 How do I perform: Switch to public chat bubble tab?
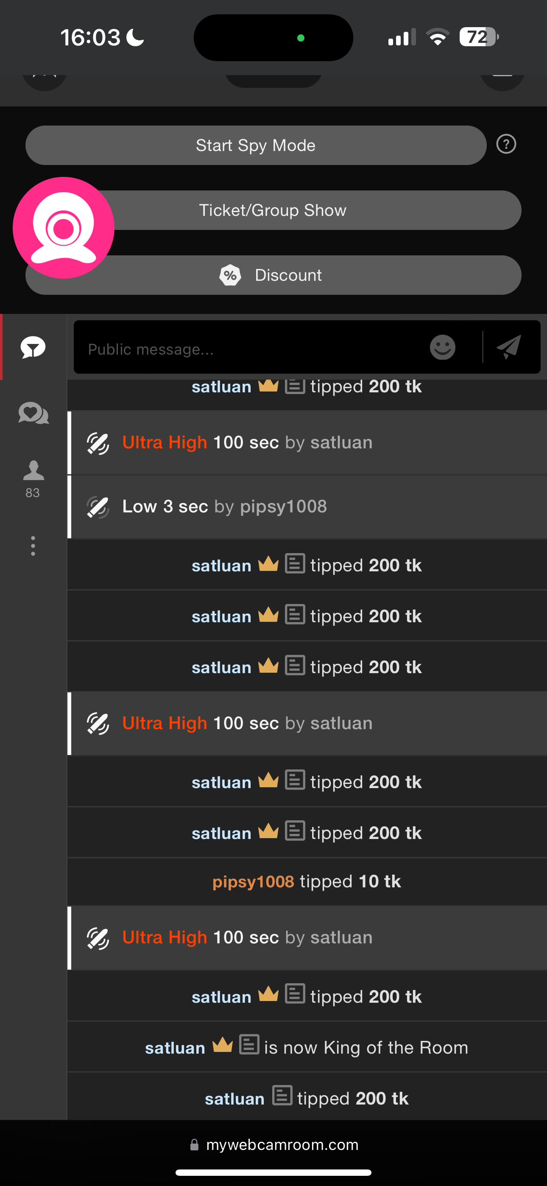(33, 347)
